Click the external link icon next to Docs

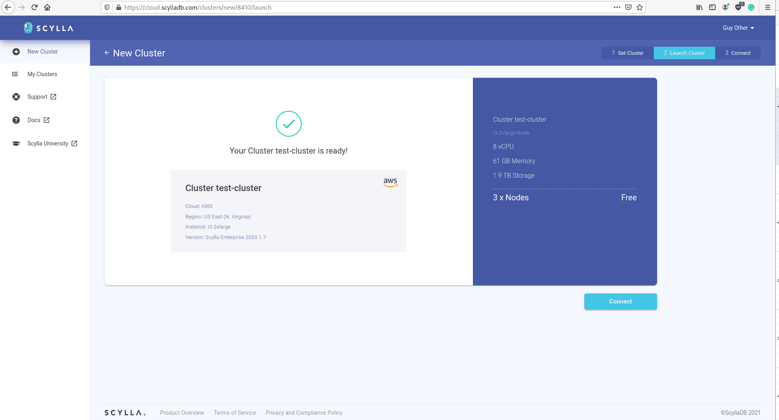pos(46,120)
